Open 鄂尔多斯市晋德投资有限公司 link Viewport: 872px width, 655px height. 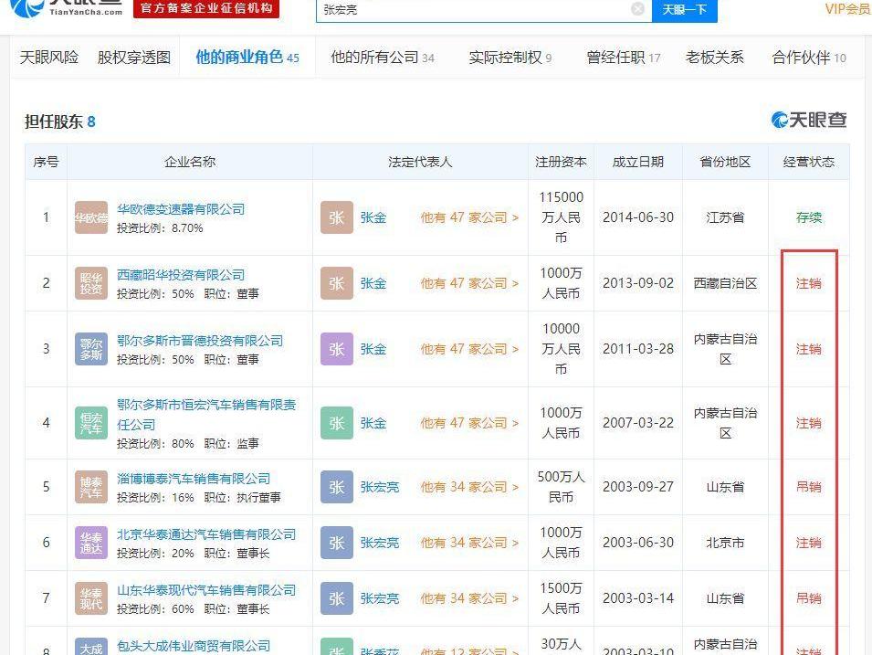tap(200, 341)
